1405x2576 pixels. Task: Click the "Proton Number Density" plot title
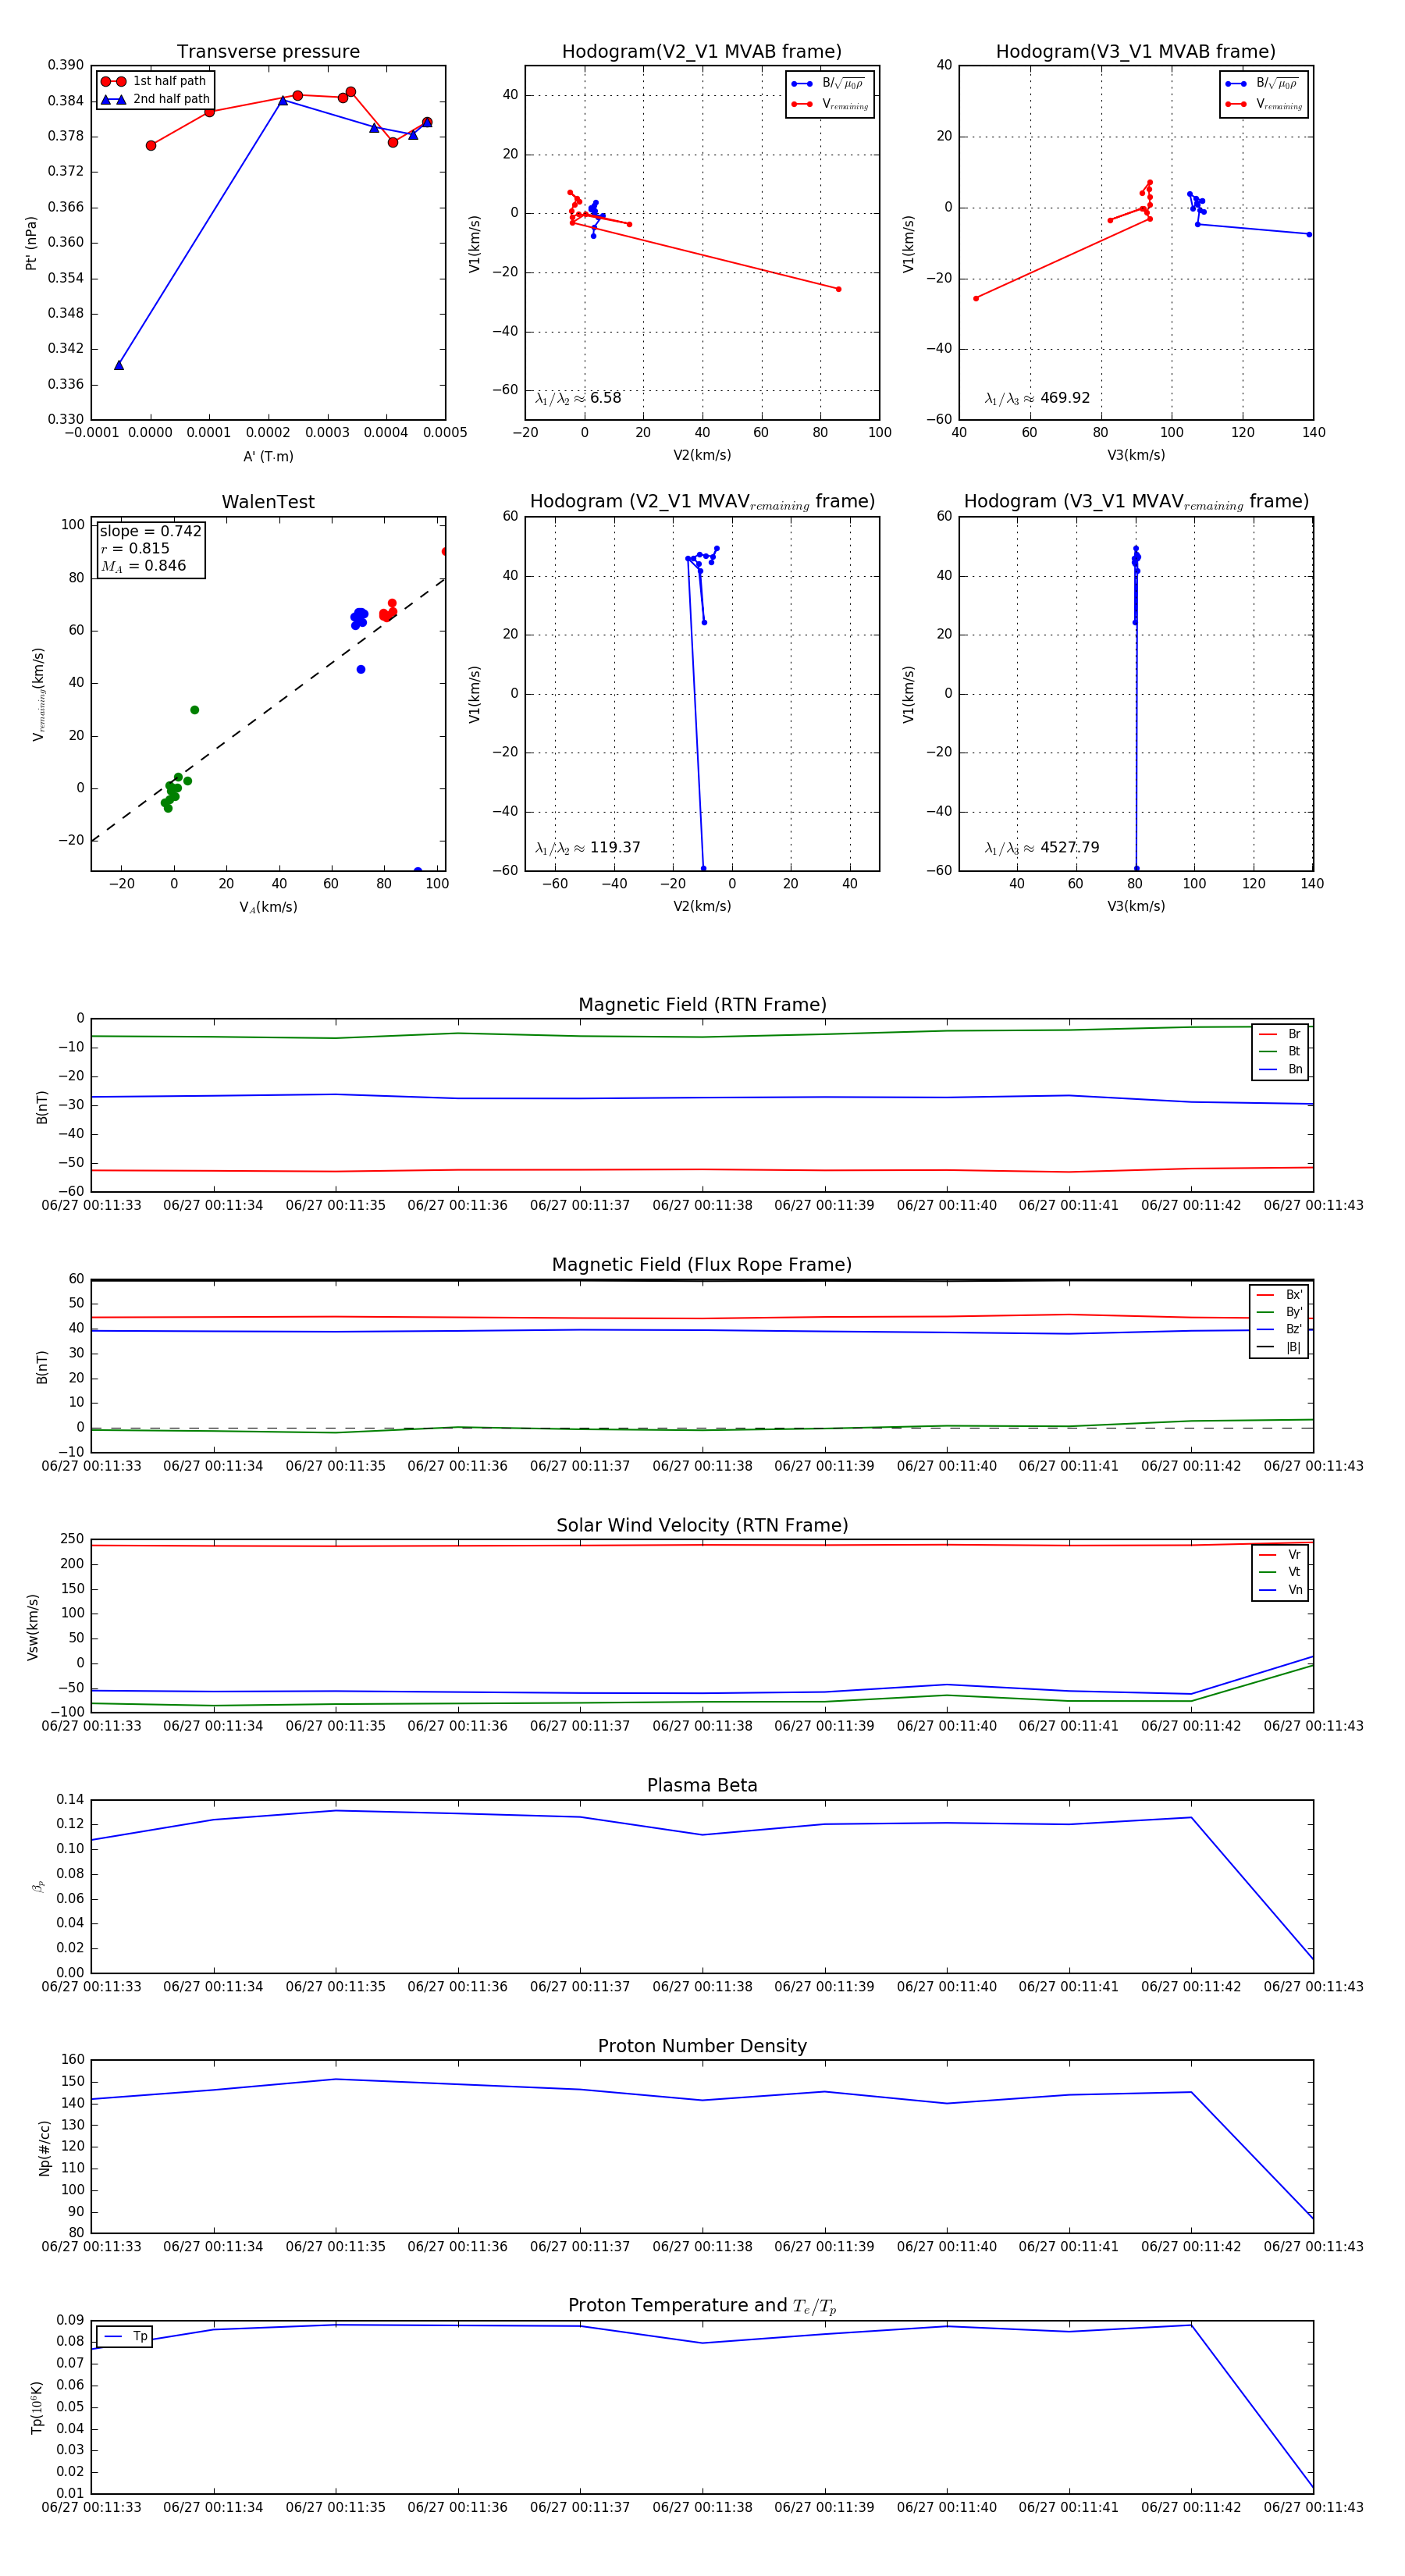click(x=702, y=2046)
